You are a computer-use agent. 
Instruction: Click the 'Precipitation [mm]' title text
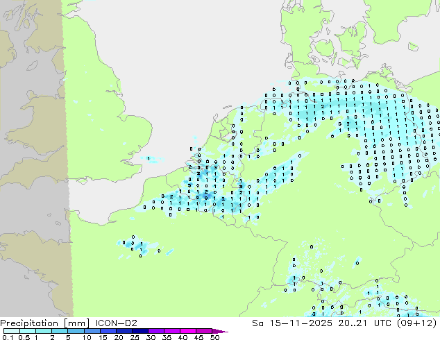pyautogui.click(x=45, y=323)
